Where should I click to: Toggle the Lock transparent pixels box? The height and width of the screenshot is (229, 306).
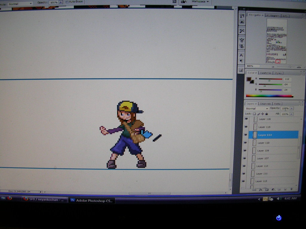(254, 114)
